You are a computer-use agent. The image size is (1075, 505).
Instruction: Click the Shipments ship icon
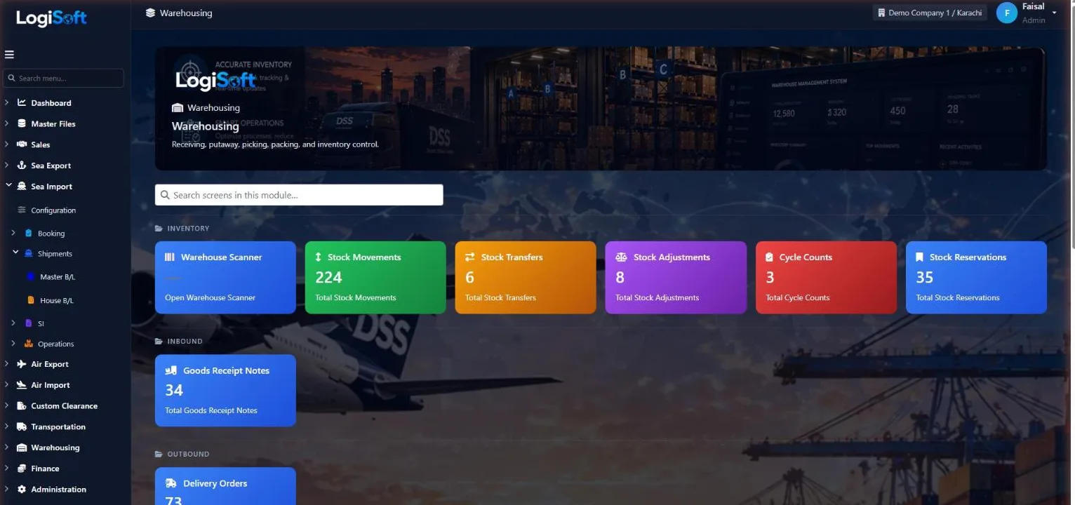(29, 253)
